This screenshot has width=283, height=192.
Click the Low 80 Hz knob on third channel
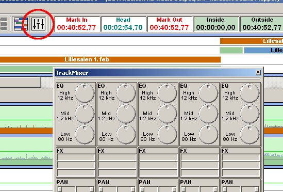167,134
